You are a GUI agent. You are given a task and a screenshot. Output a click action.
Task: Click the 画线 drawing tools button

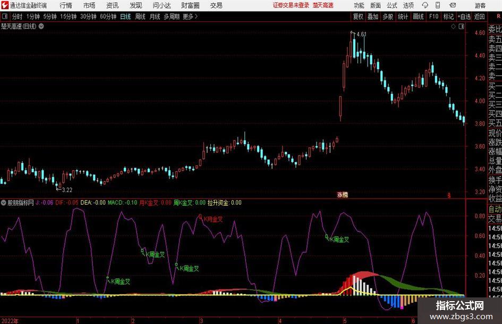(x=418, y=16)
